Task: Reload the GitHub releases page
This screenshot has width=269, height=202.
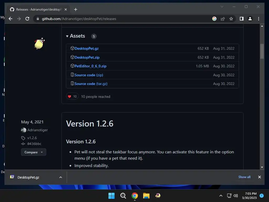Action: (x=27, y=19)
